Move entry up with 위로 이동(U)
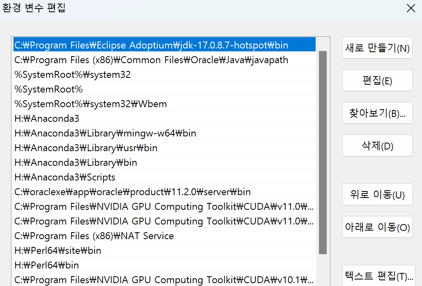This screenshot has width=422, height=286. [377, 194]
